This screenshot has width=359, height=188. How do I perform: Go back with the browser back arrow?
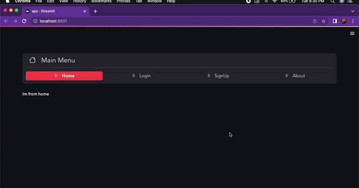point(6,21)
